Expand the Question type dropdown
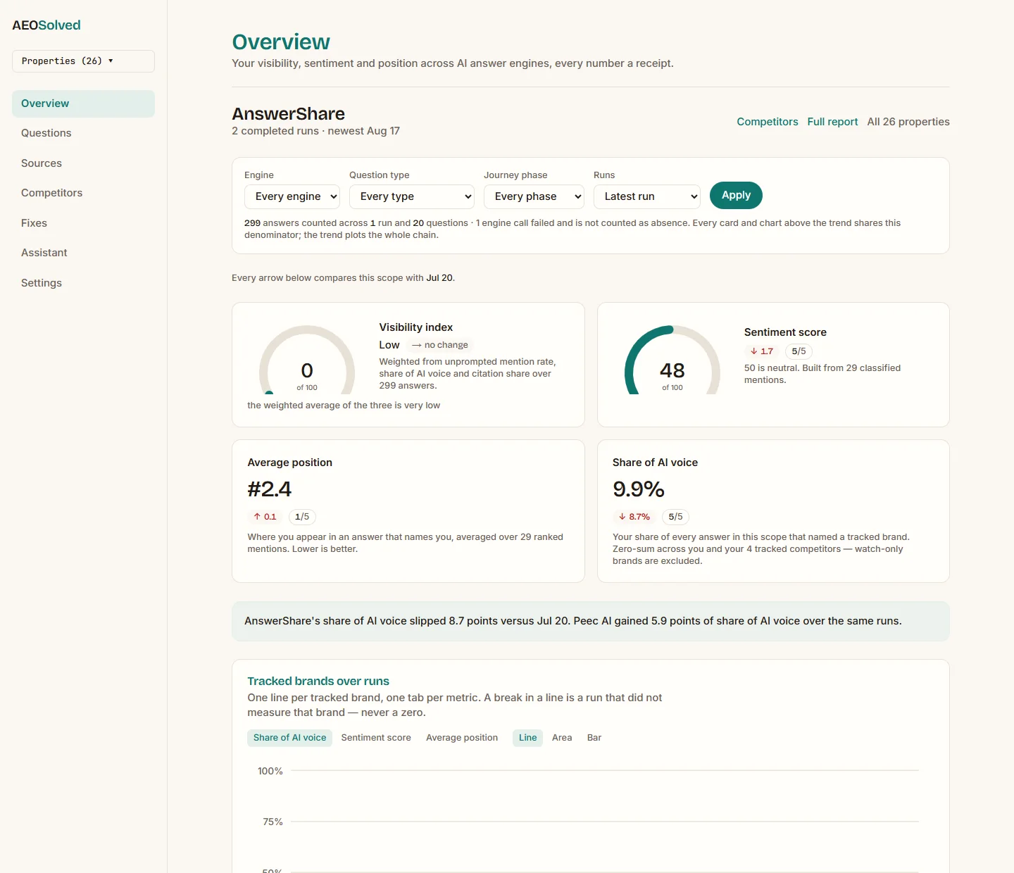 412,196
